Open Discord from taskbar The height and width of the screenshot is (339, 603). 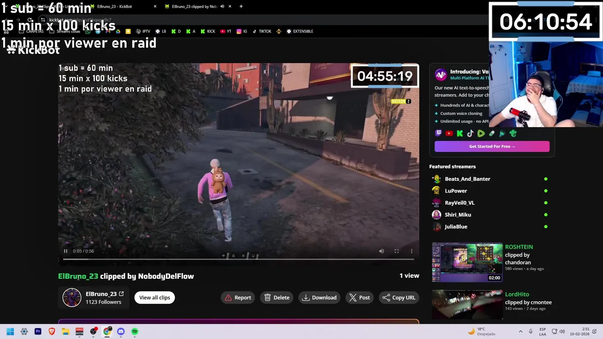(x=121, y=331)
